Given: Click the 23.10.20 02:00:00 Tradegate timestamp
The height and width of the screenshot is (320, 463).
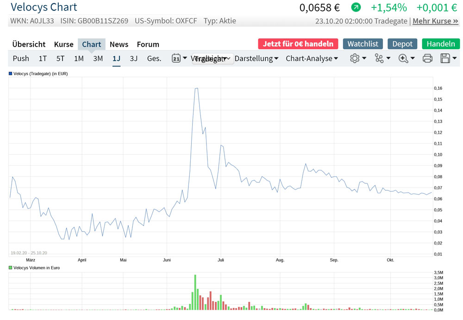Looking at the screenshot, I should tap(361, 21).
